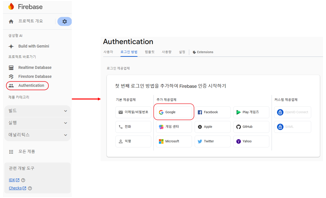326x198 pixels.
Task: Click the OpenID Connect lock icon
Action: coord(280,112)
